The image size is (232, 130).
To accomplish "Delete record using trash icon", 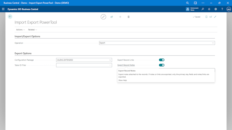I will (x=129, y=17).
